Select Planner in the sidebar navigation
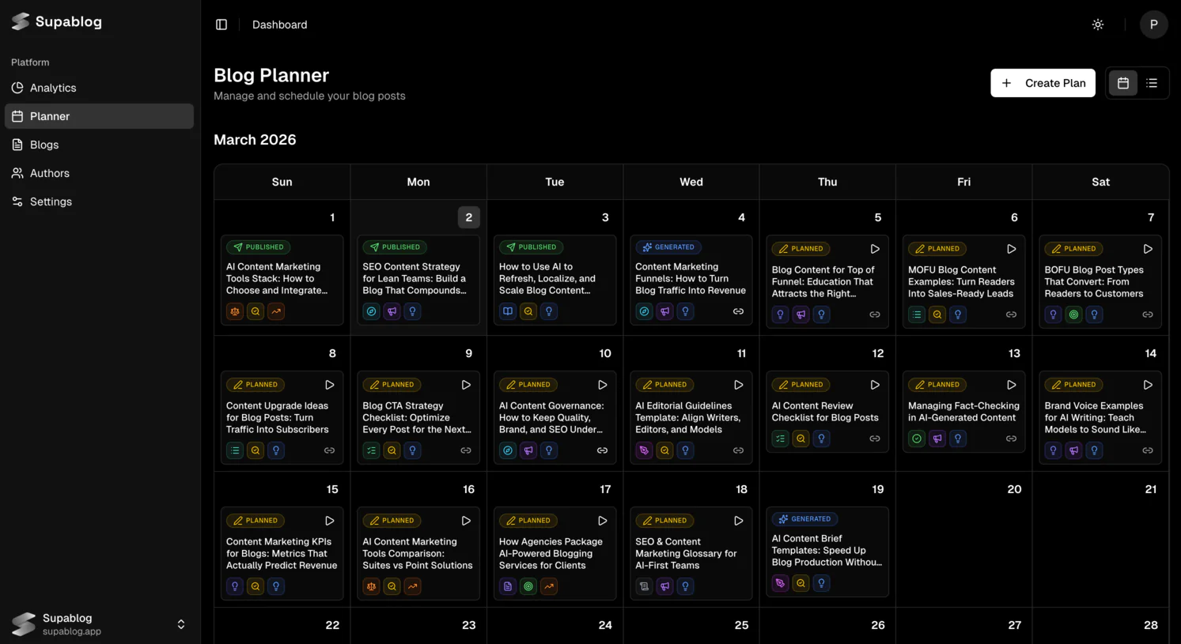The width and height of the screenshot is (1181, 644). [50, 116]
